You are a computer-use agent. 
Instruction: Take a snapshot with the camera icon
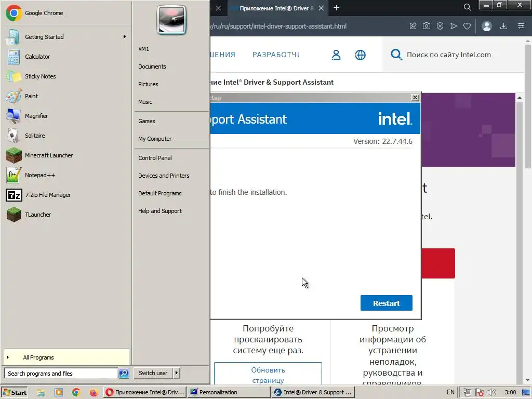point(427,26)
